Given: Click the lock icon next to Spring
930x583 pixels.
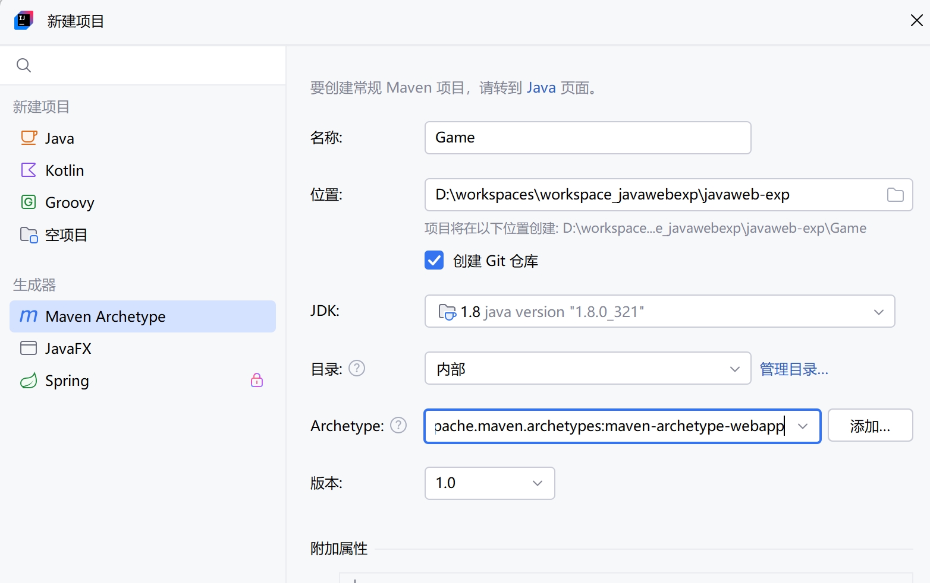Looking at the screenshot, I should pos(257,381).
